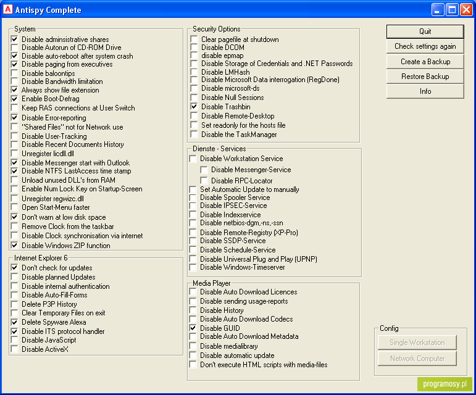Check Disable Workstation Service

coord(193,159)
